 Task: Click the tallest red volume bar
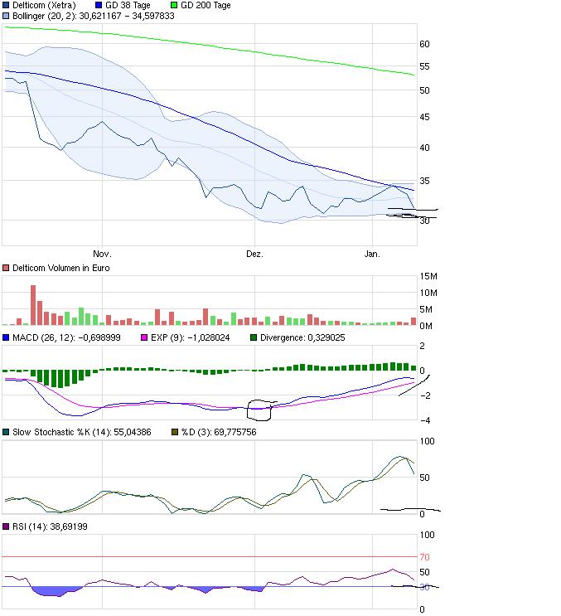point(33,304)
